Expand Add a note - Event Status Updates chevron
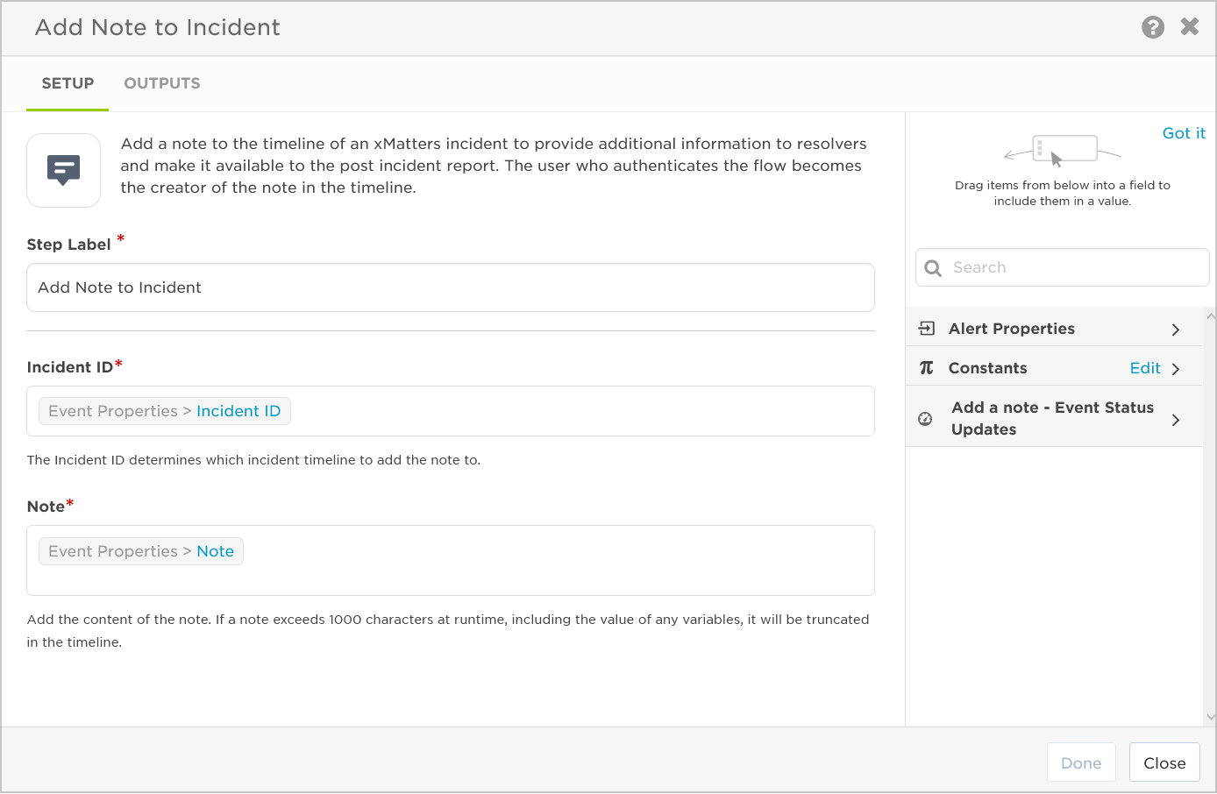The width and height of the screenshot is (1217, 794). pos(1176,420)
